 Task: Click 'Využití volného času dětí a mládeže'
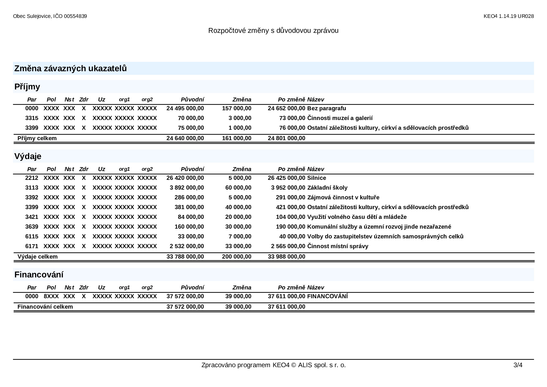tap(357, 217)
